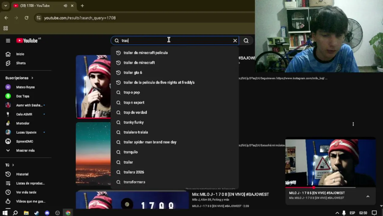This screenshot has height=216, width=383.
Task: Select suggestion 'trap n export'
Action: [x=175, y=103]
